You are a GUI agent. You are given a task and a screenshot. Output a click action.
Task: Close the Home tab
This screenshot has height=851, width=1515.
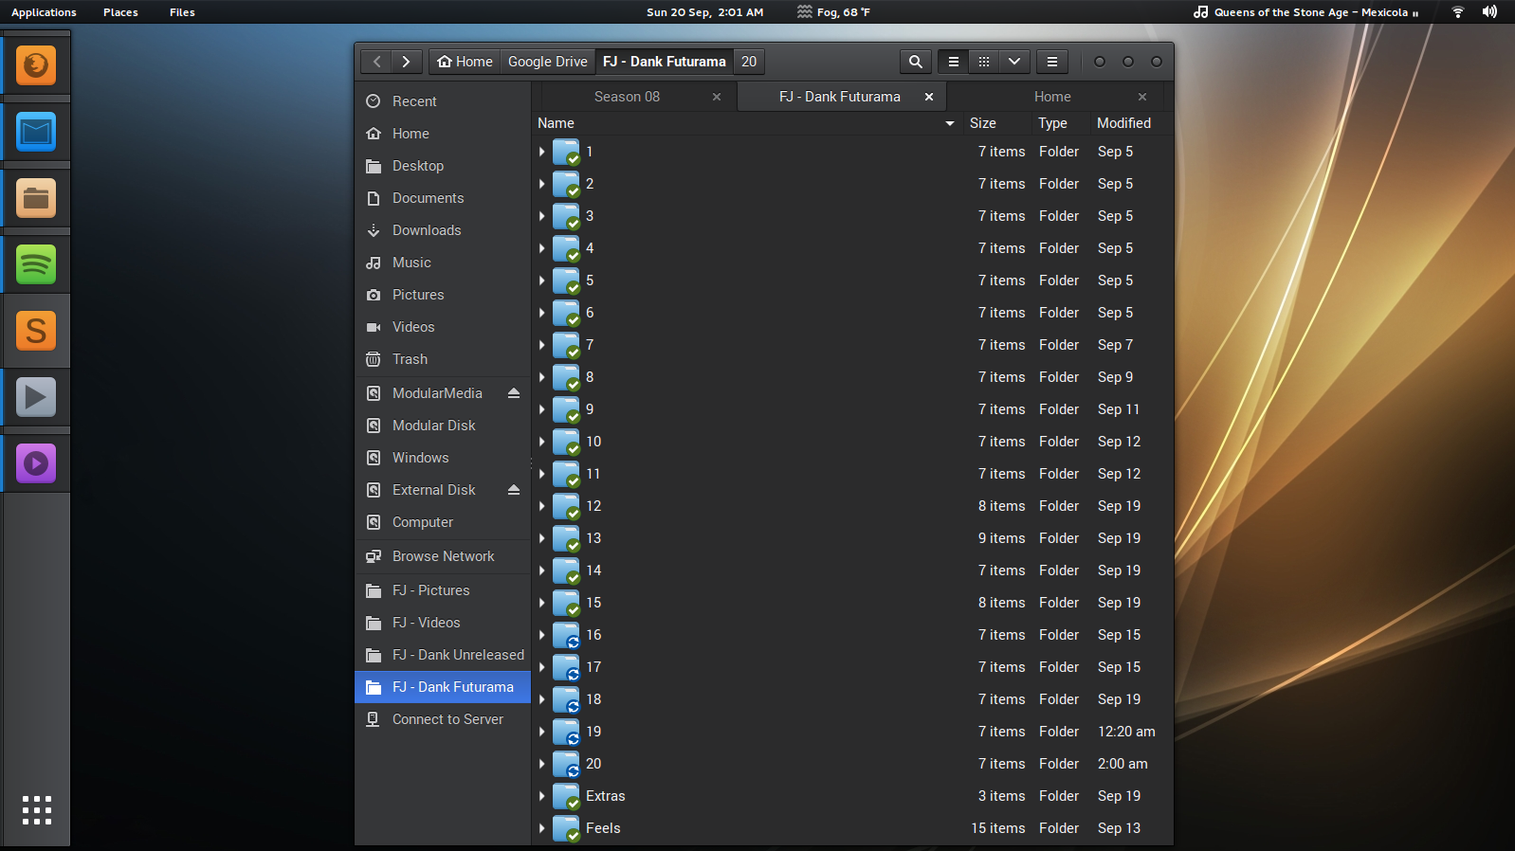[1142, 97]
